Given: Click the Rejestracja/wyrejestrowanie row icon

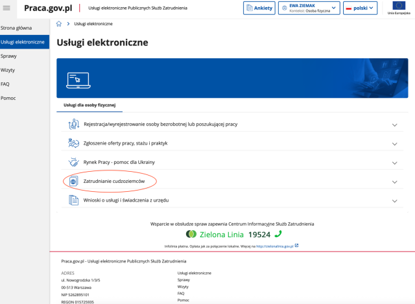Looking at the screenshot, I should coord(73,124).
